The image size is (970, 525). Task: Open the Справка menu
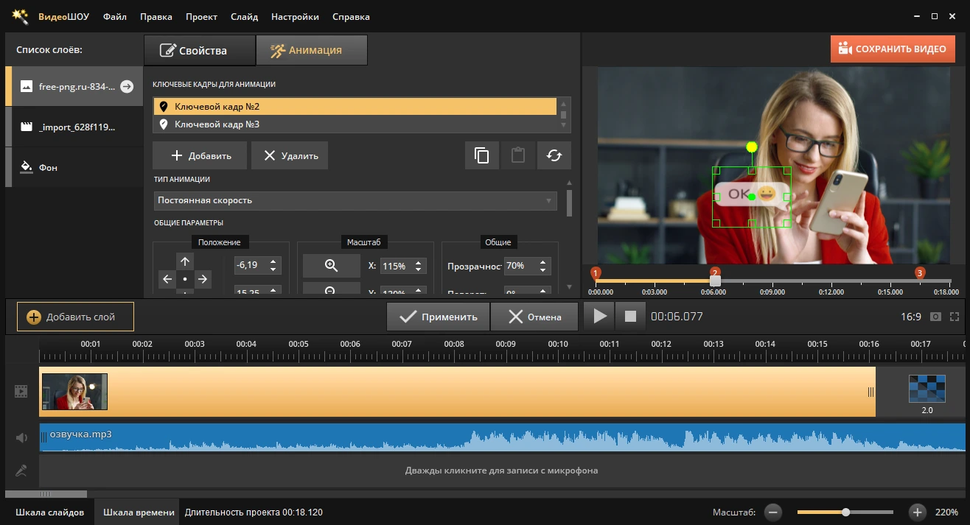[351, 16]
